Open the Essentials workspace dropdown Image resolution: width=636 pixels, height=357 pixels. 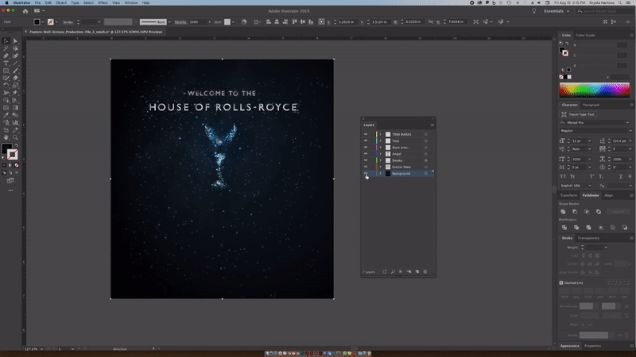(x=557, y=11)
